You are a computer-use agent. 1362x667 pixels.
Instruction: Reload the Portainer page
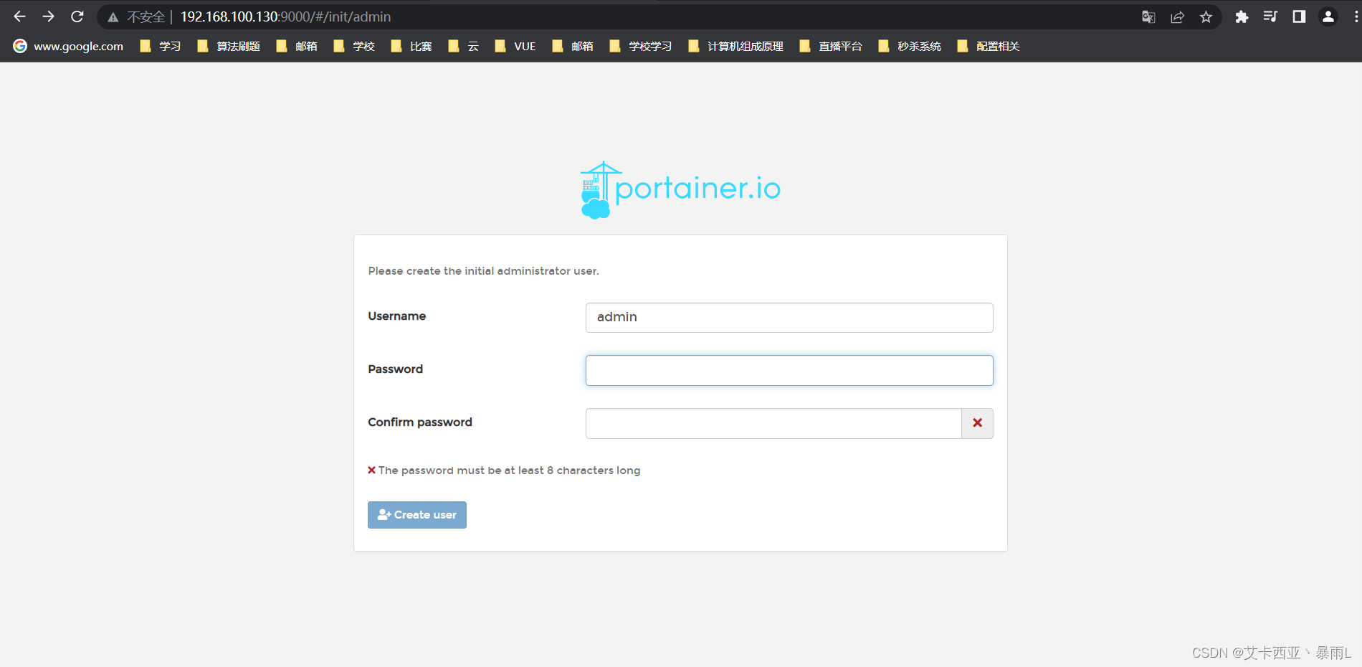[77, 16]
